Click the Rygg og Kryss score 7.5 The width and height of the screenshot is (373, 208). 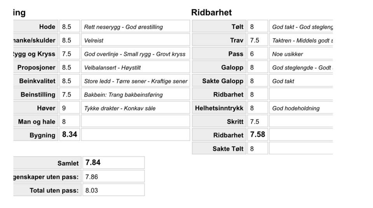click(70, 54)
